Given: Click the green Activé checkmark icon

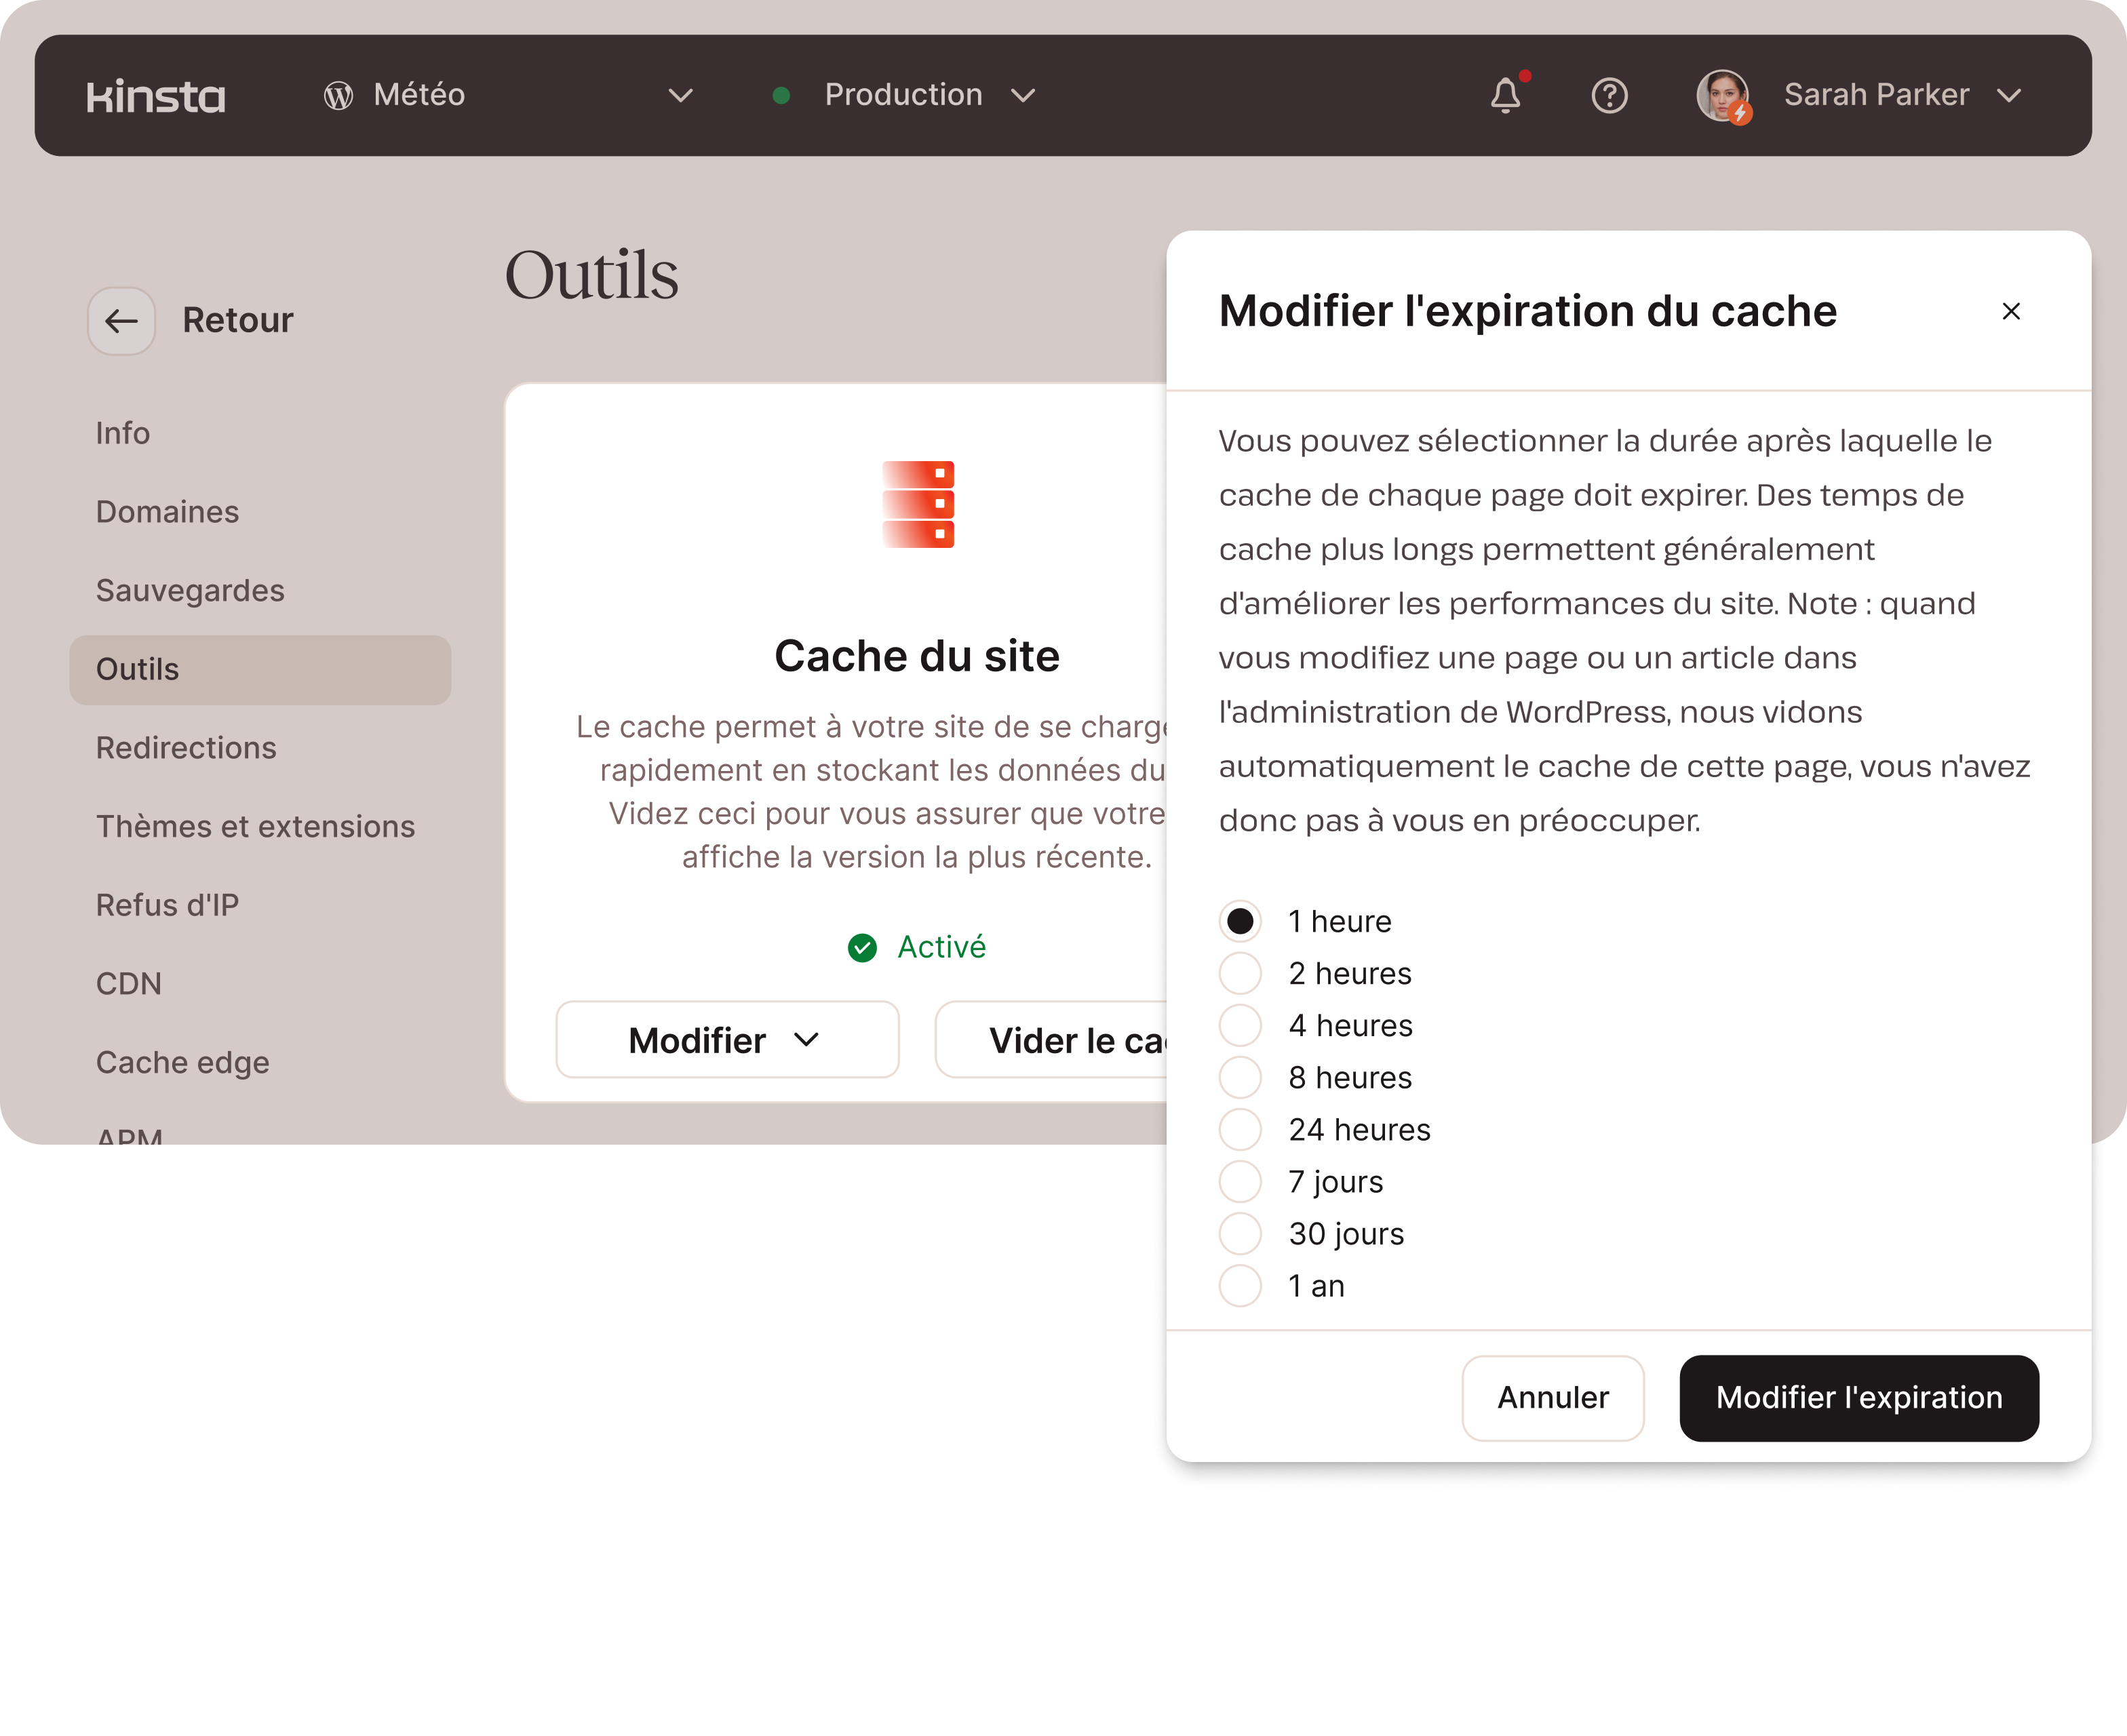Looking at the screenshot, I should (x=862, y=947).
